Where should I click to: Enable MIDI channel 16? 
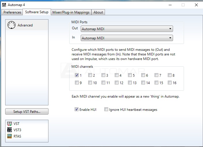(x=170, y=82)
